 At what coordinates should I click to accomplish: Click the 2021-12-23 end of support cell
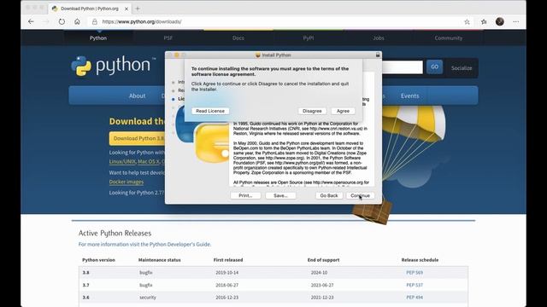(x=322, y=298)
